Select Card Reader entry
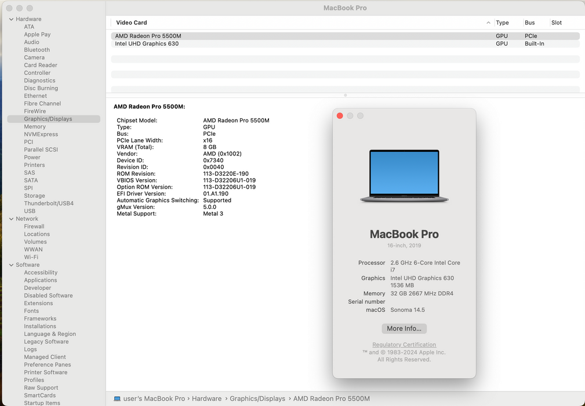Viewport: 585px width, 406px height. coord(41,65)
